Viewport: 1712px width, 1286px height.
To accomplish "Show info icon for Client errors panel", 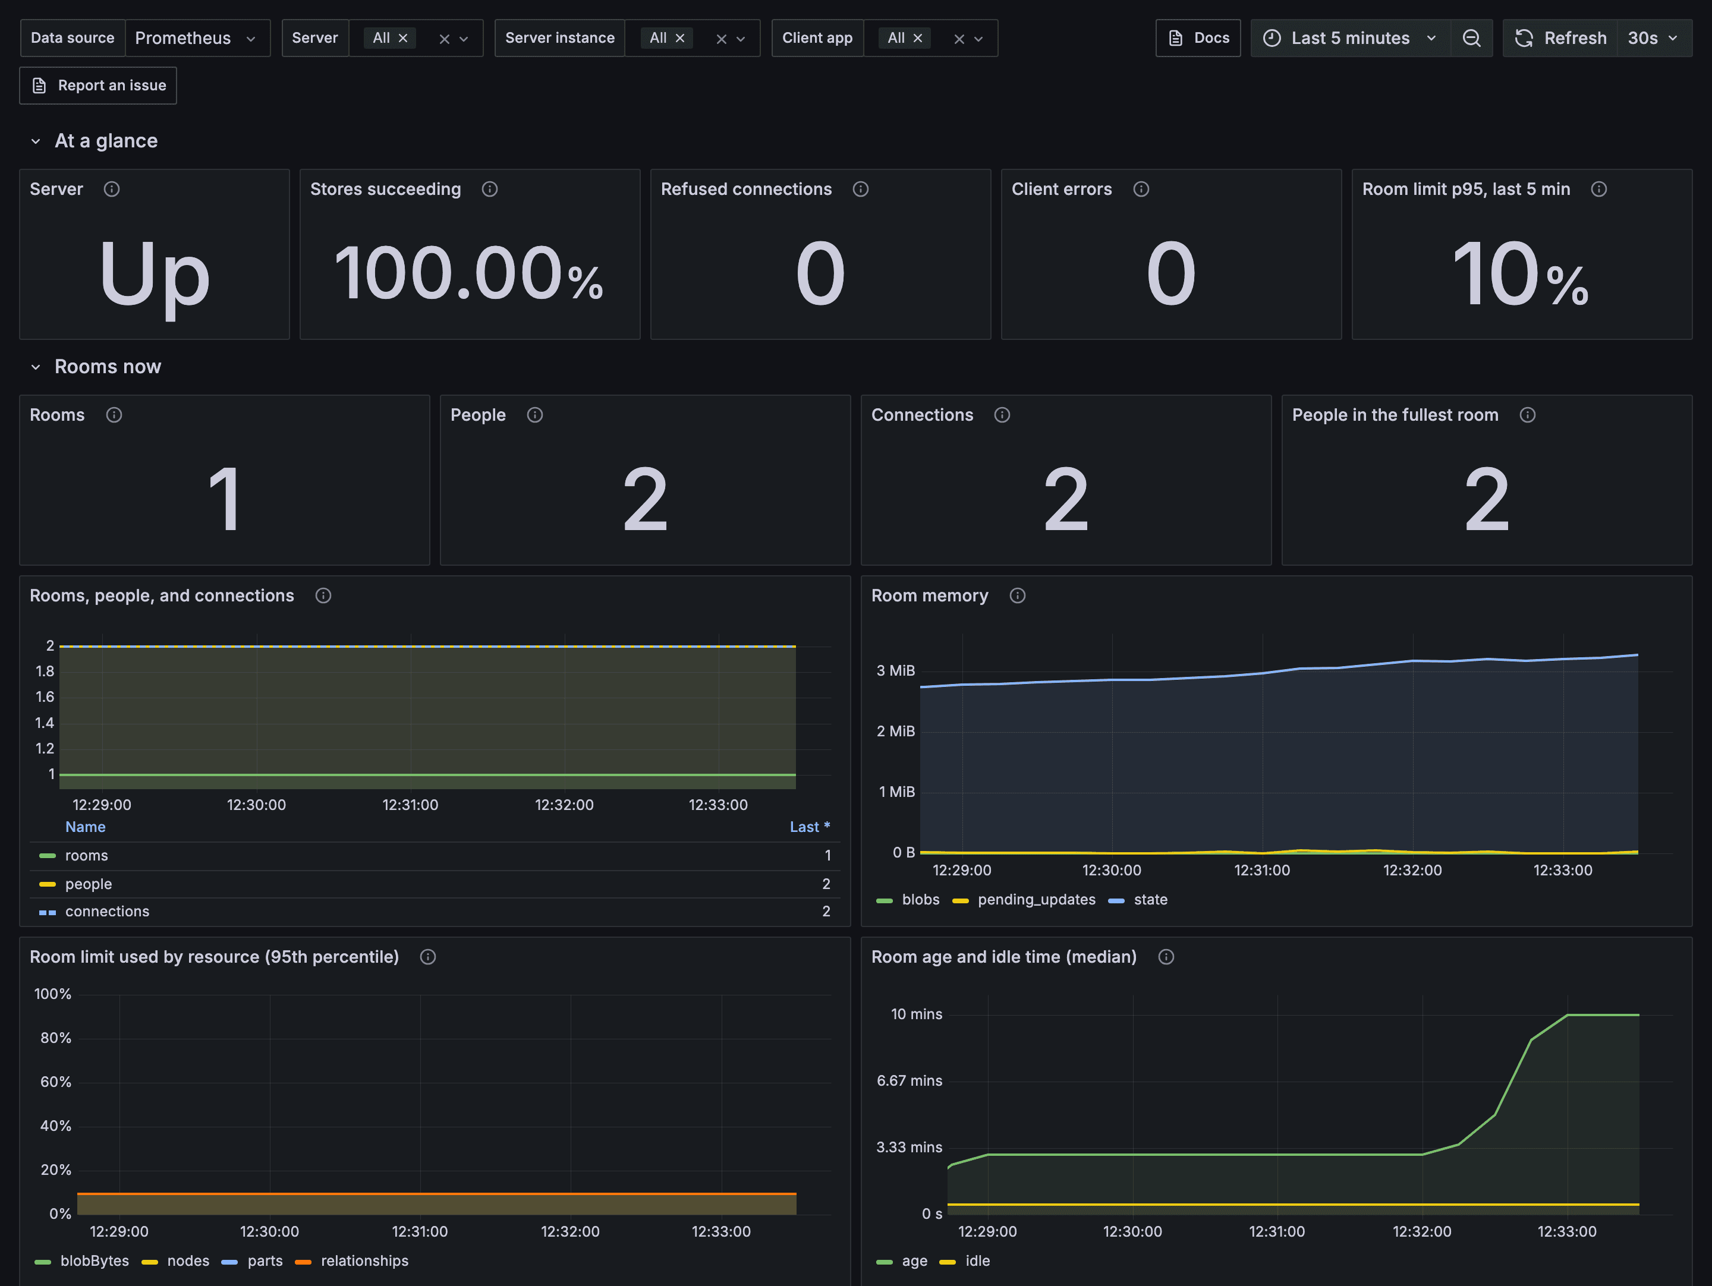I will coord(1141,189).
